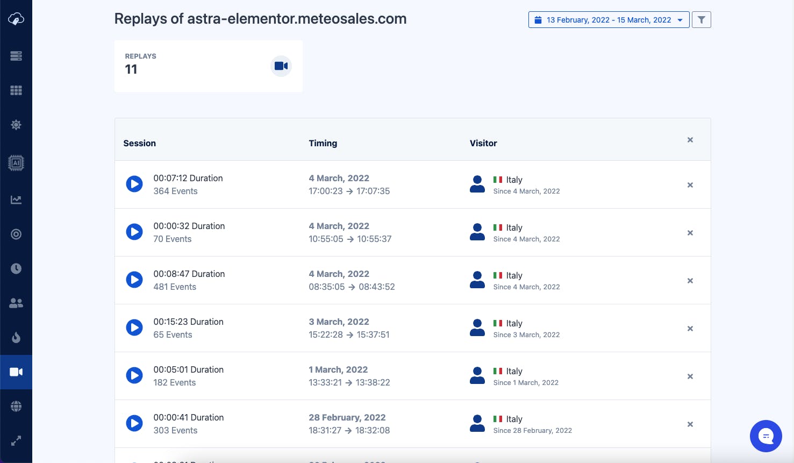Click the '28 February, 2022' date

point(347,417)
